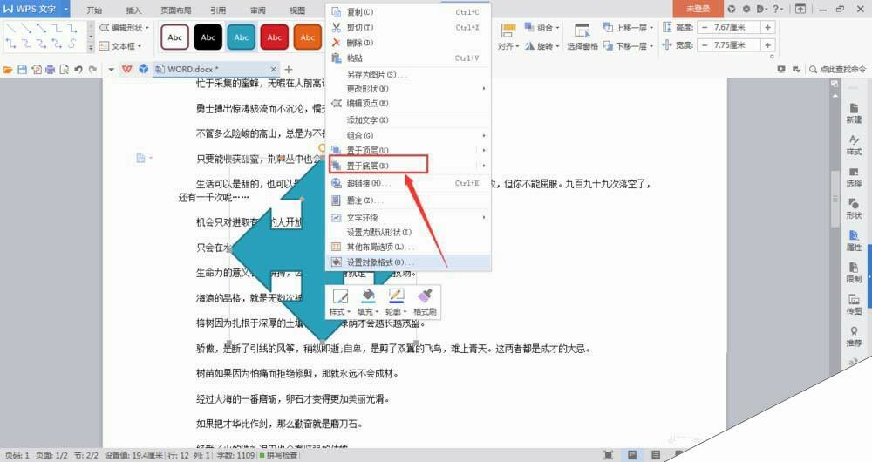This screenshot has width=872, height=462.
Task: Open Change Shape (更改形状) submenu
Action: click(407, 88)
